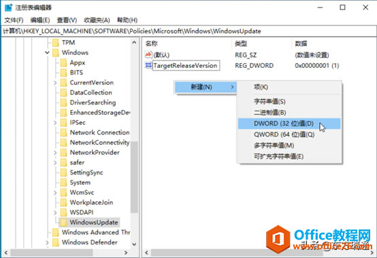The width and height of the screenshot is (377, 258).
Task: Click the Registry Editor app icon in title bar
Action: click(x=8, y=7)
